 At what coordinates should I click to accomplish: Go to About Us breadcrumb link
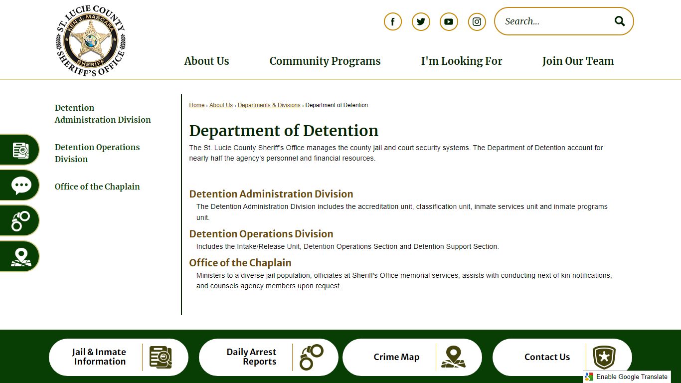(x=221, y=105)
